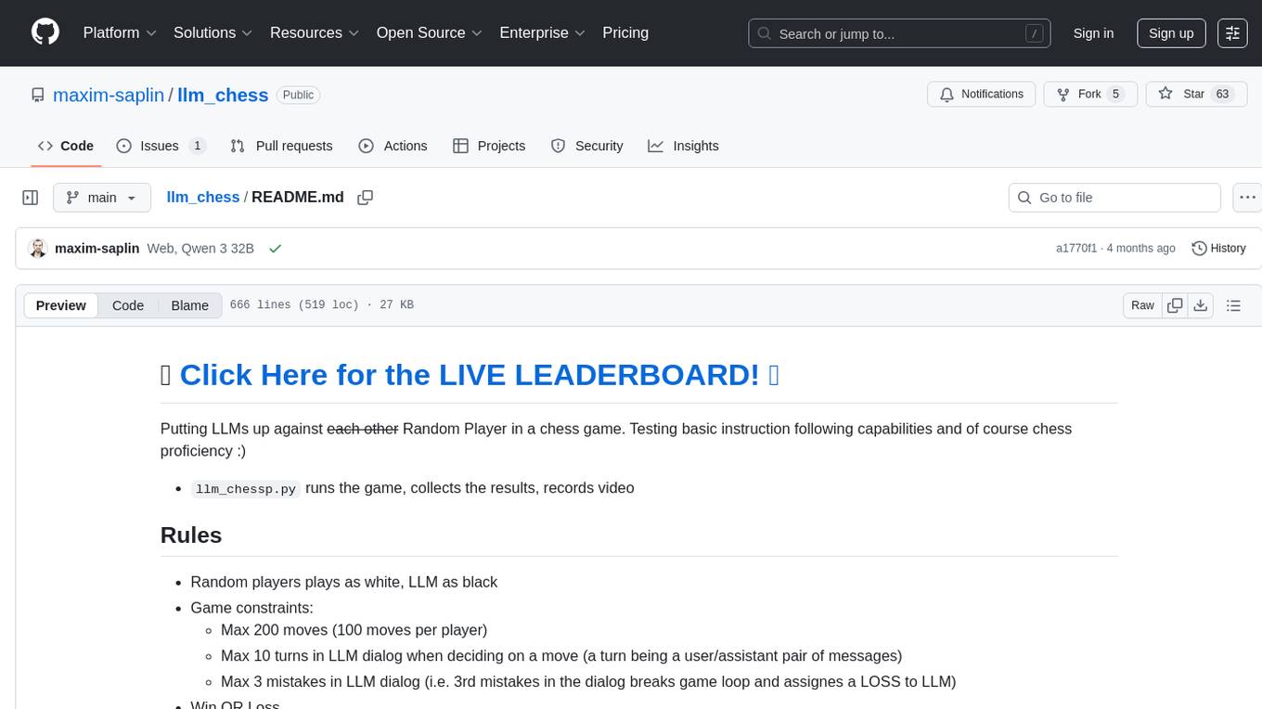
Task: Download the raw file icon
Action: 1200,305
